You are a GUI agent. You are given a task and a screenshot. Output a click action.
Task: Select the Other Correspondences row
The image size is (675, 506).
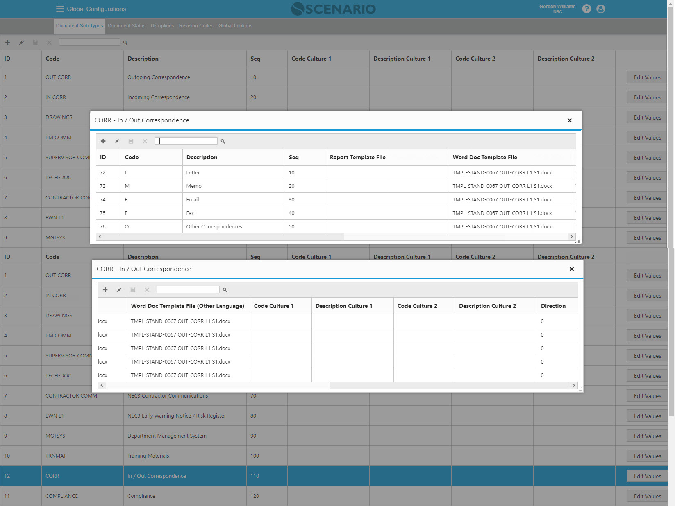point(214,227)
